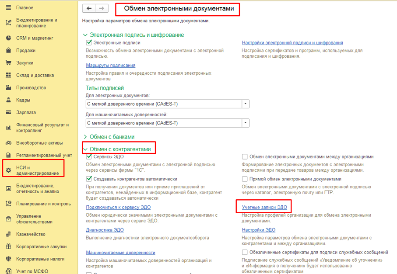Click the Склад и доставка grid icon

point(8,75)
